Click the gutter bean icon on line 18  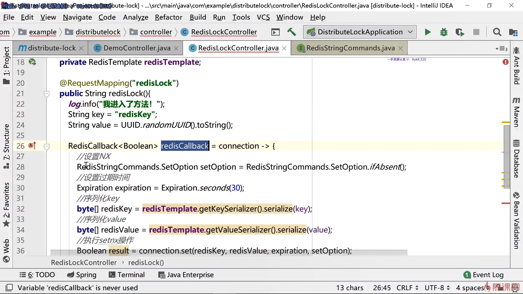pos(32,62)
